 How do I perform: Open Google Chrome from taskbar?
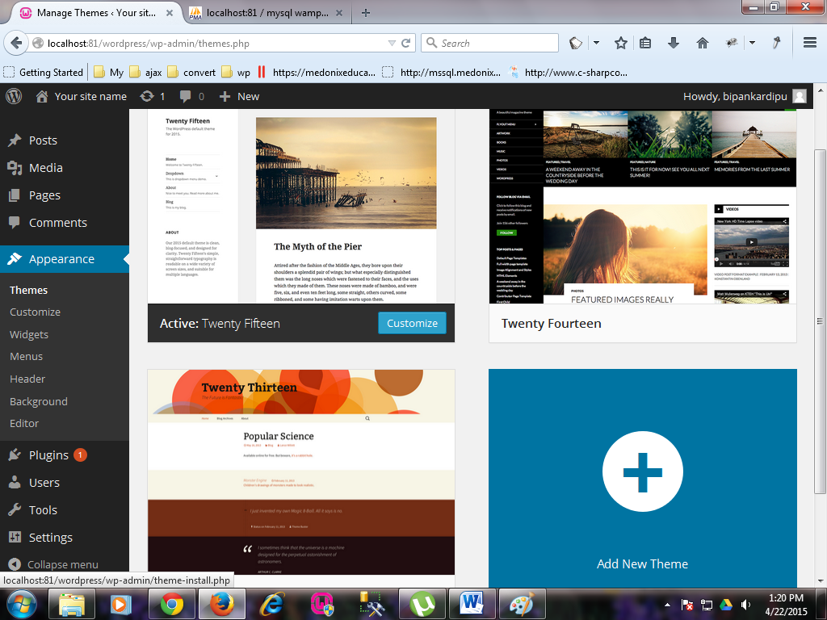(x=172, y=604)
